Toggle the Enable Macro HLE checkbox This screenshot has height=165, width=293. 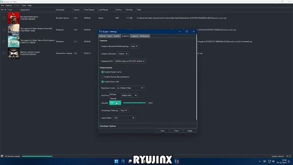[x=103, y=82]
